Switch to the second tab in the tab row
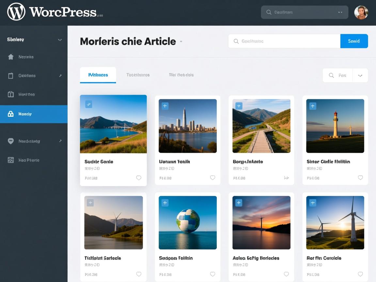The image size is (376, 282). 138,75
